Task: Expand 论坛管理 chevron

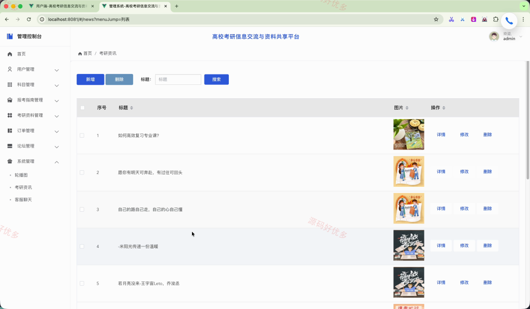Action: click(x=57, y=146)
